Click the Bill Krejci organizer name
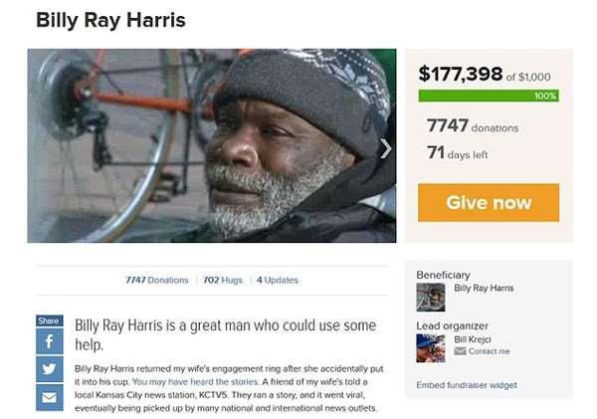This screenshot has height=419, width=597. [x=473, y=339]
